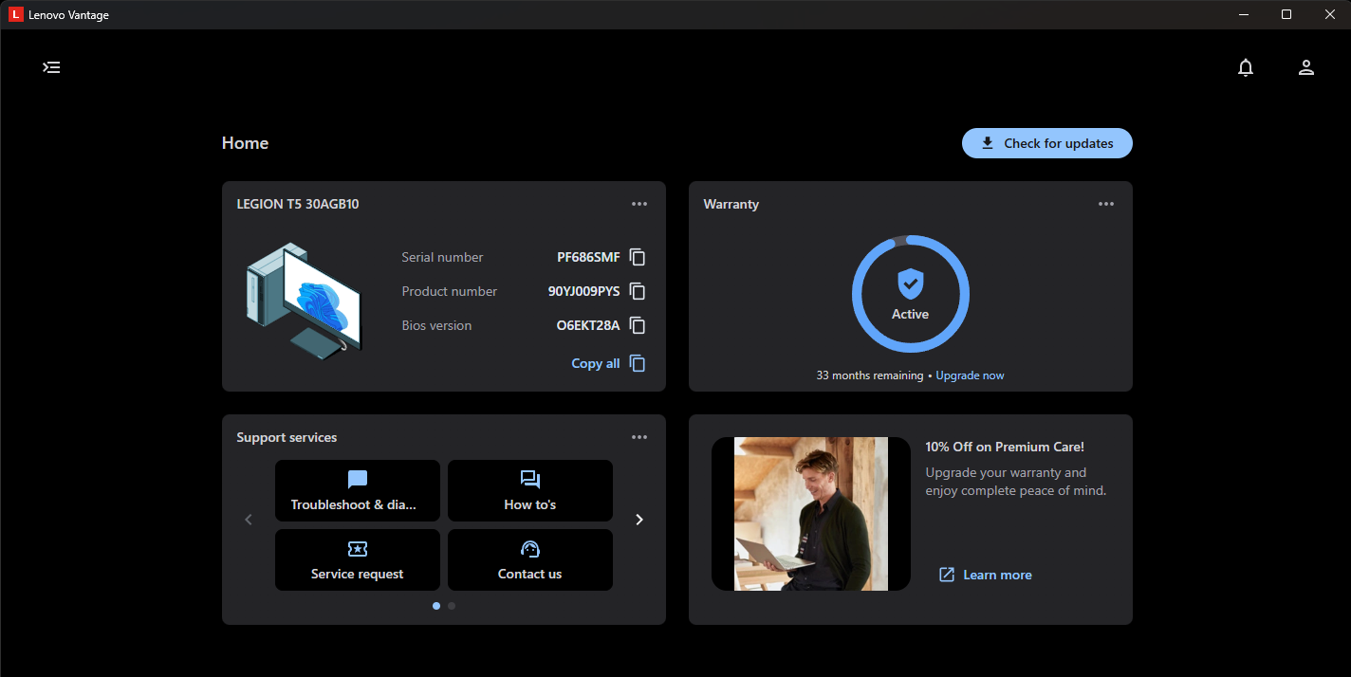Minimize the Lenovo Vantage window
Image resolution: width=1351 pixels, height=677 pixels.
(1243, 14)
